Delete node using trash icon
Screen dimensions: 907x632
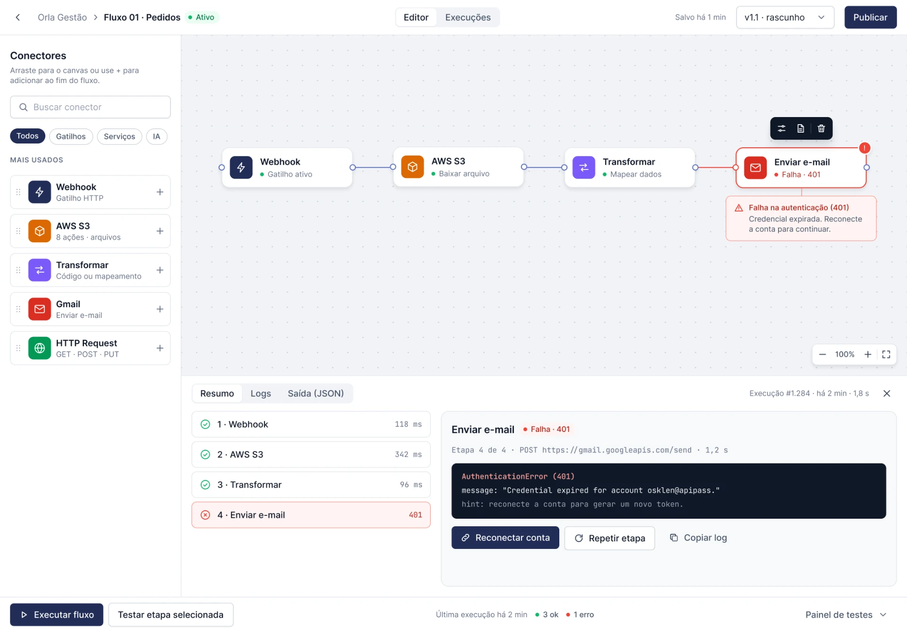tap(821, 128)
